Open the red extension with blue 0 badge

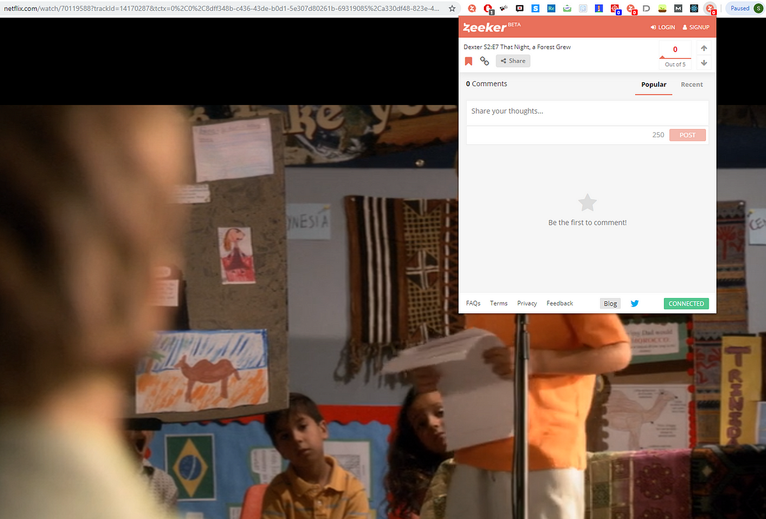click(615, 9)
